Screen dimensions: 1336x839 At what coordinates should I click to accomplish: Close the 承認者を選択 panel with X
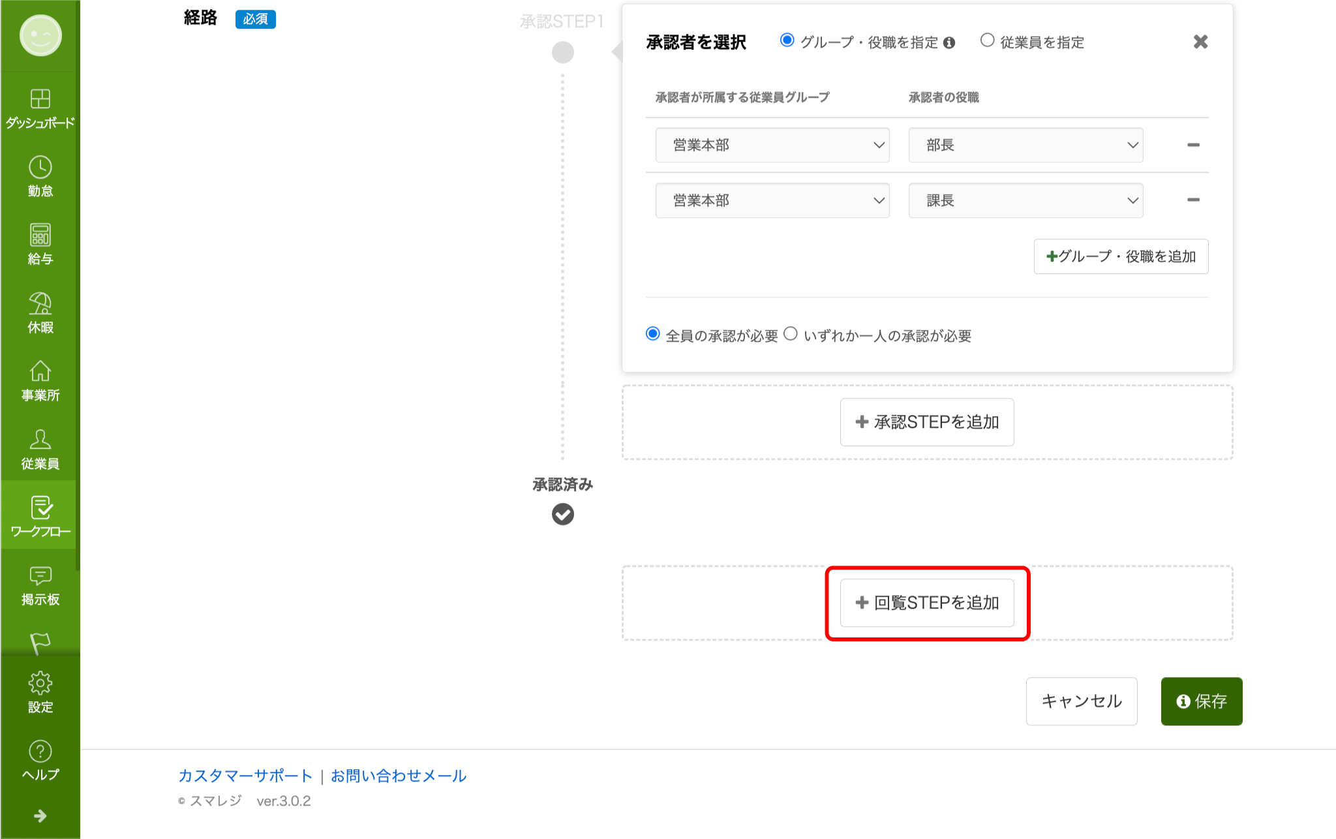click(x=1200, y=42)
